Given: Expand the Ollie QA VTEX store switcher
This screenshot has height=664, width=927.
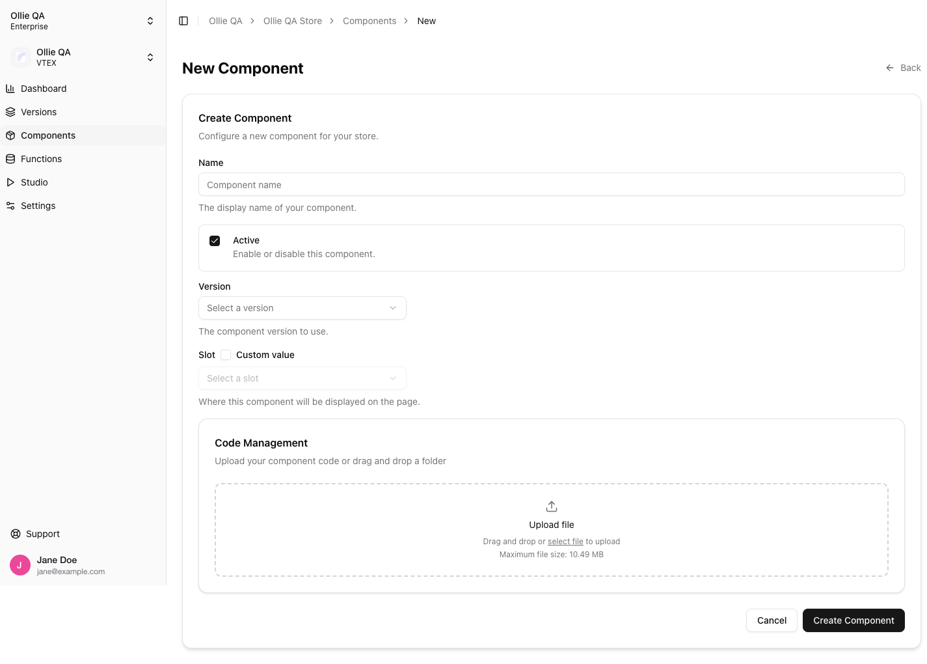Looking at the screenshot, I should click(83, 57).
